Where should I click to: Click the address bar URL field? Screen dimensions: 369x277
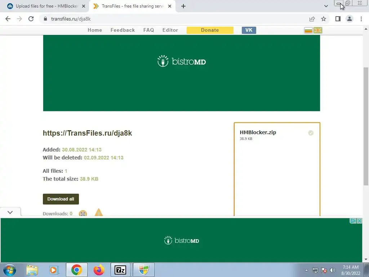coord(174,19)
